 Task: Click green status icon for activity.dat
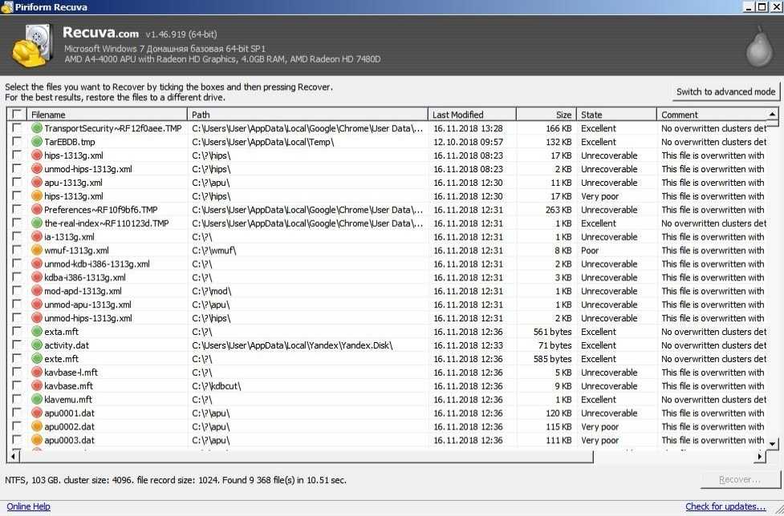[36, 345]
